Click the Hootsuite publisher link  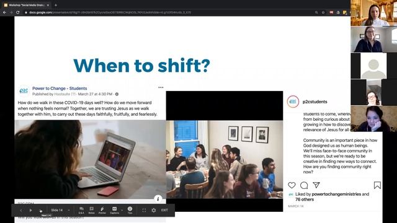[61, 94]
